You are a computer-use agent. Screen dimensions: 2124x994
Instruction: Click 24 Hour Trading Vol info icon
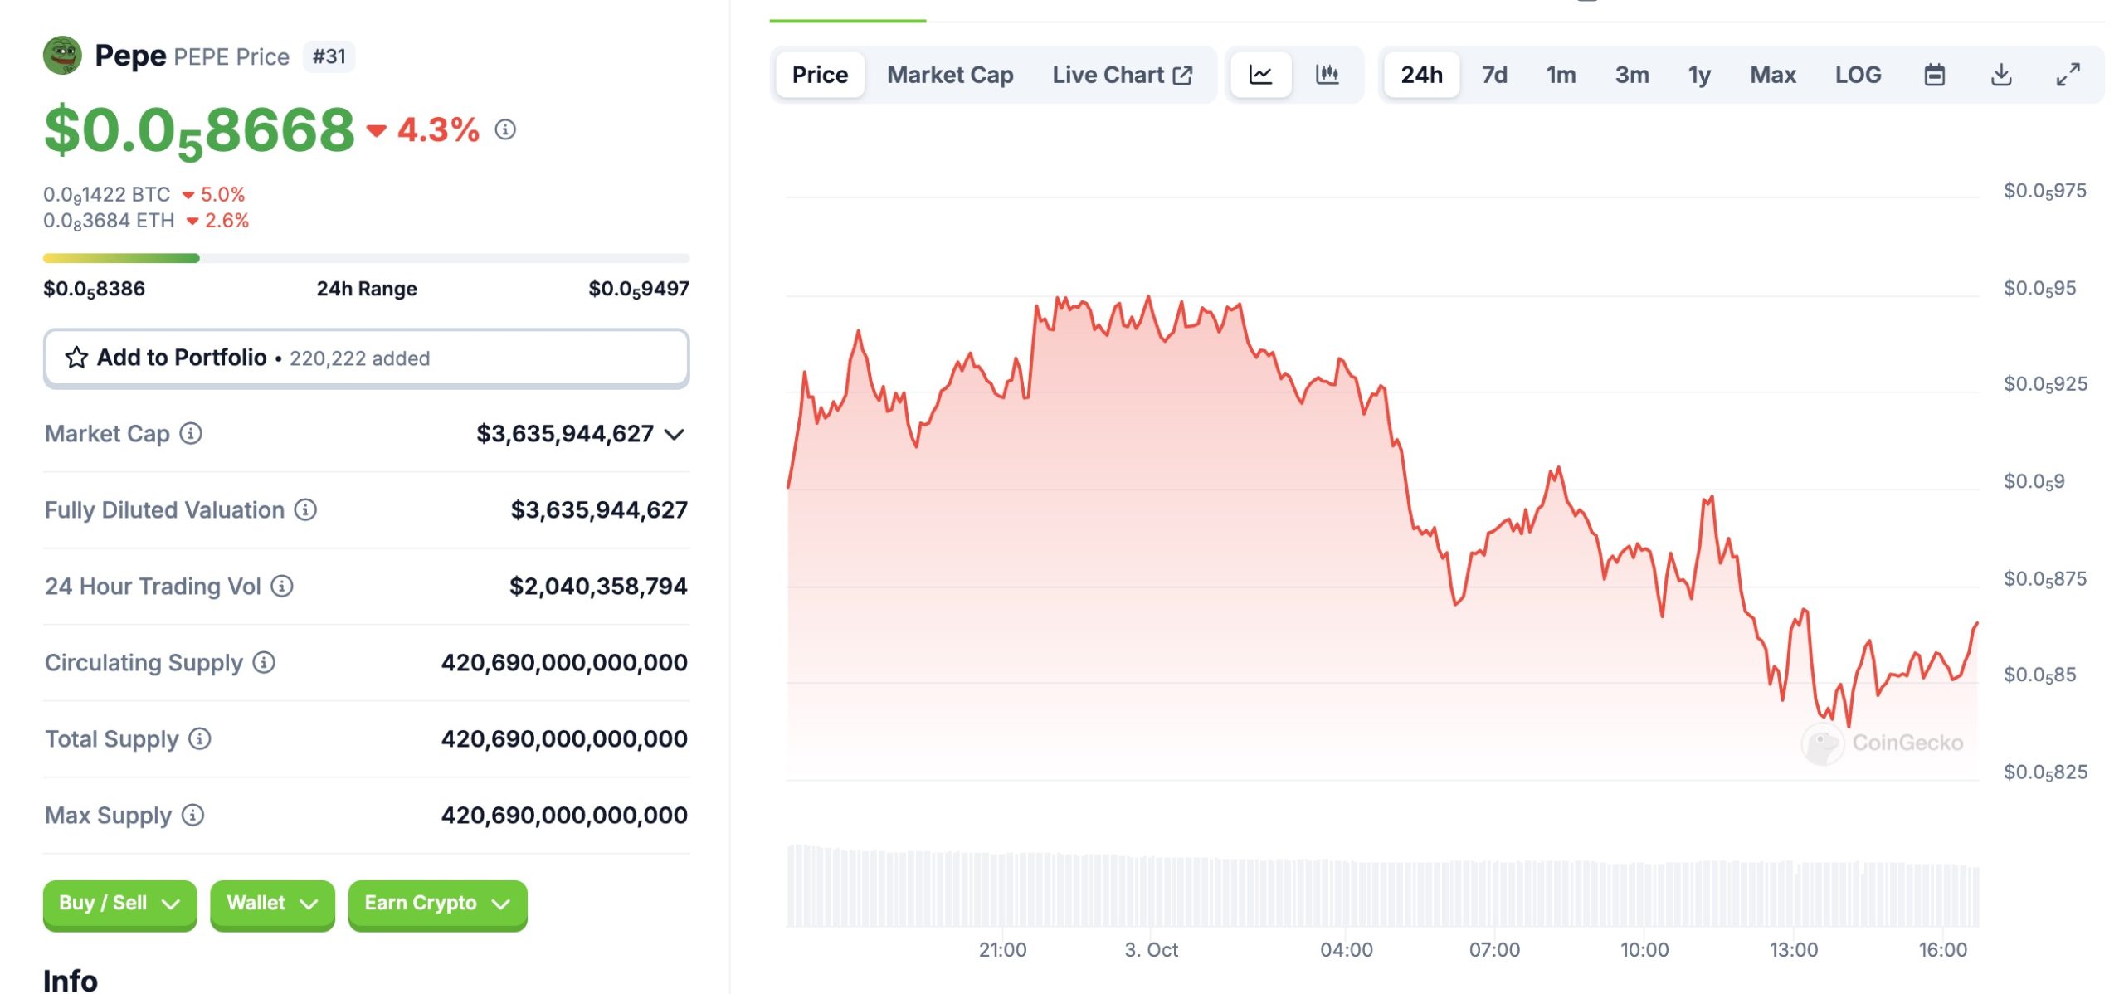click(x=282, y=586)
